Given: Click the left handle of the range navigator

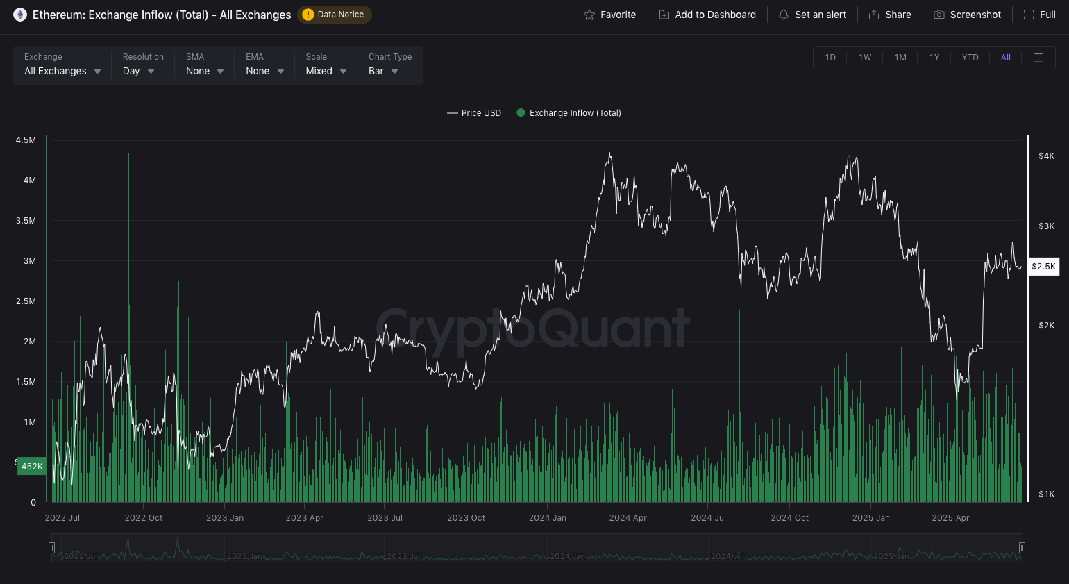Looking at the screenshot, I should coord(51,548).
